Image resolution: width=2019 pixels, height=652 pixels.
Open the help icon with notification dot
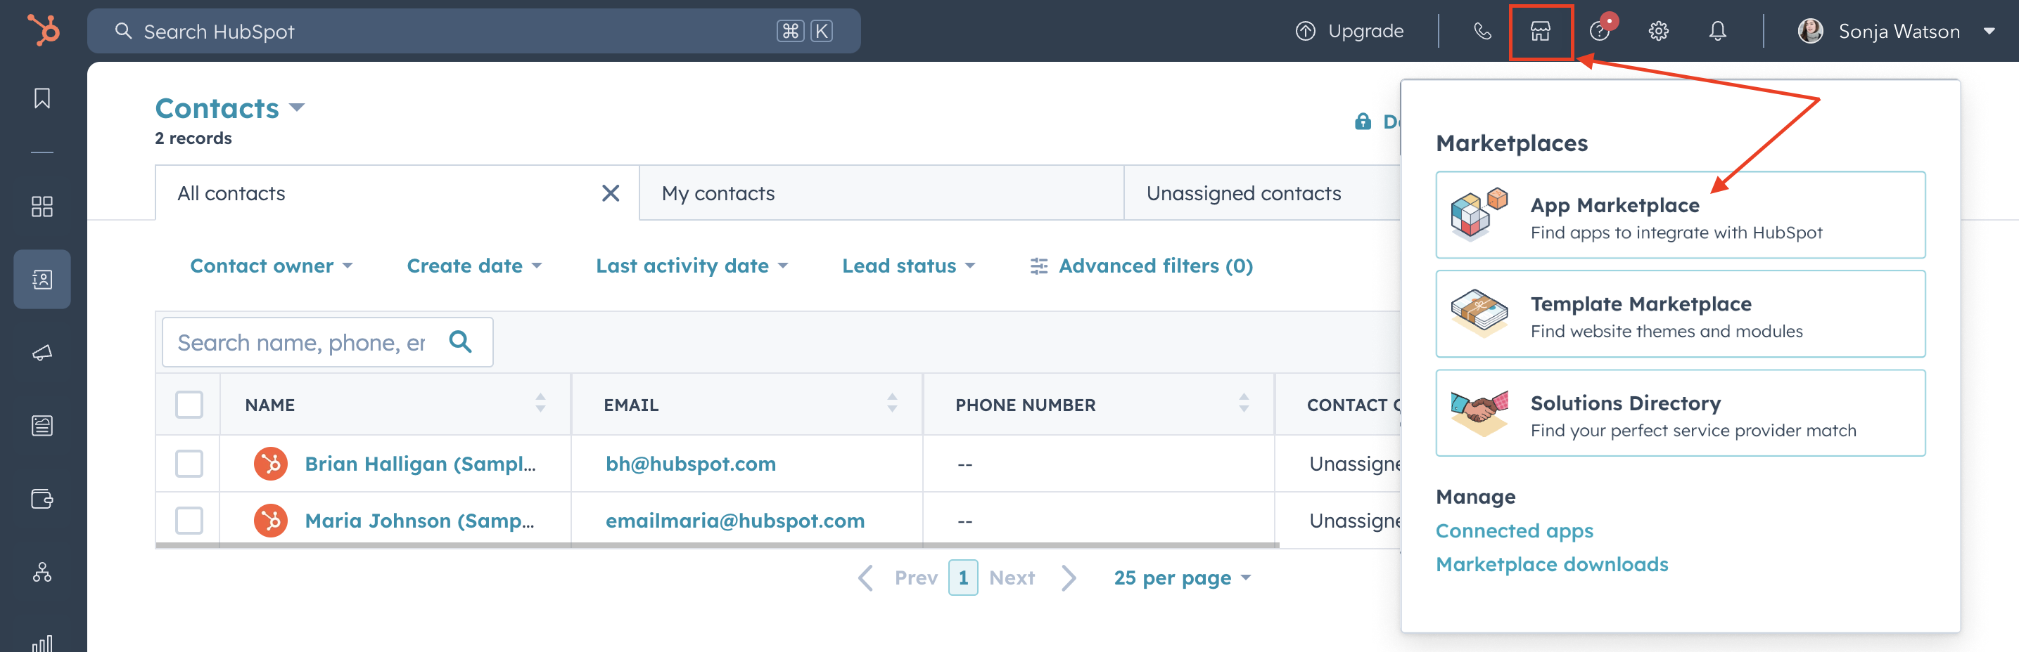pos(1600,32)
